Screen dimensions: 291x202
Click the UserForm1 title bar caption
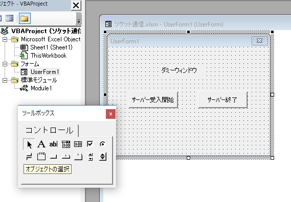pos(125,41)
